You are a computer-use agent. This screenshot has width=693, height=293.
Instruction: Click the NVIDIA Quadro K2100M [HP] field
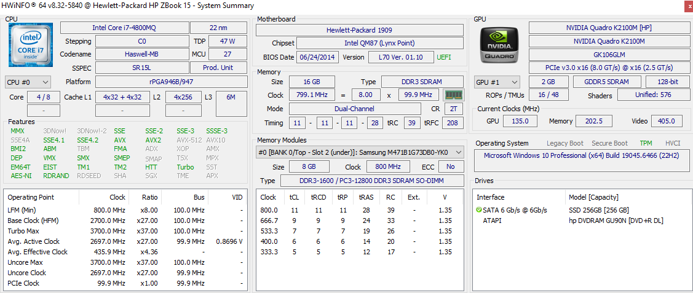click(x=608, y=28)
